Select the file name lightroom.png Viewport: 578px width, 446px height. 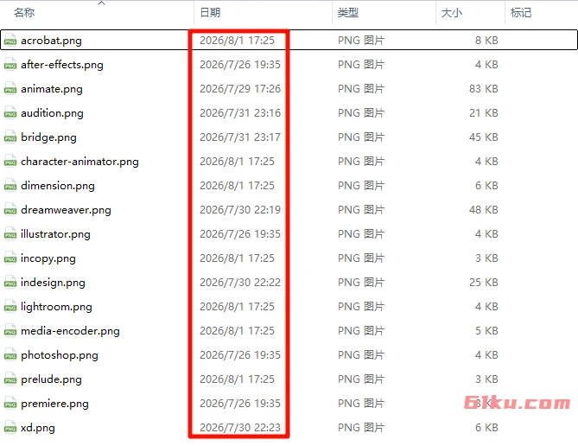pyautogui.click(x=56, y=308)
